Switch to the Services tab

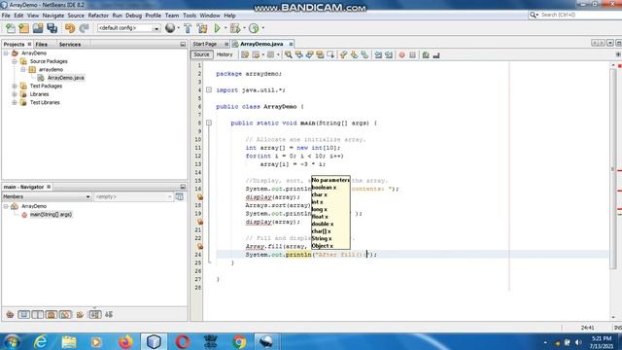click(70, 45)
